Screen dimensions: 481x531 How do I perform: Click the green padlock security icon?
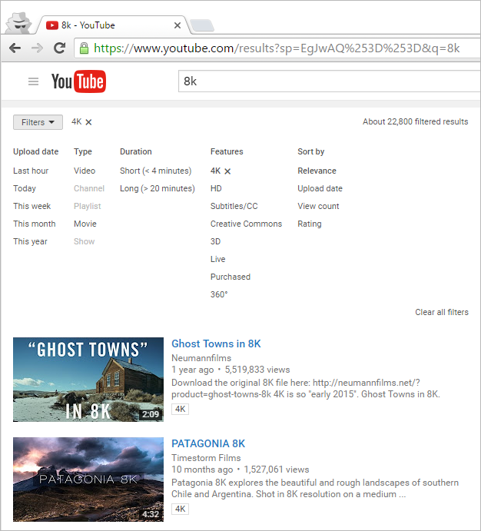[x=84, y=48]
